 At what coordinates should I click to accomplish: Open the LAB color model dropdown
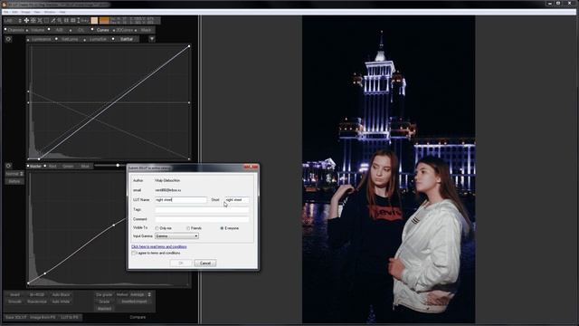14,21
